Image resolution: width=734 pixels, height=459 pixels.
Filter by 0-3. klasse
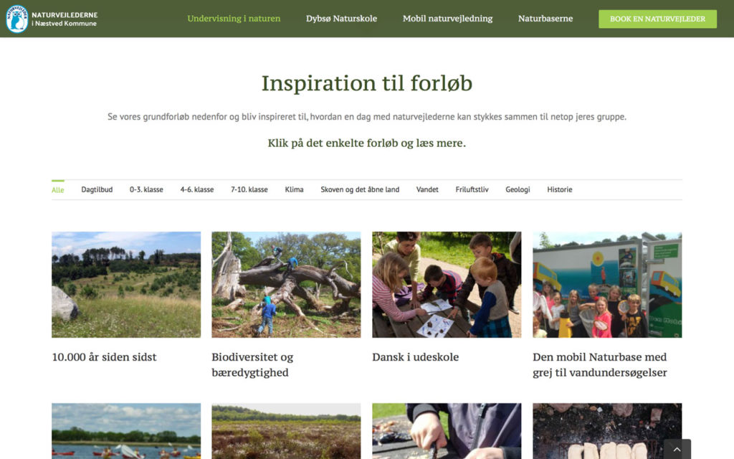pyautogui.click(x=146, y=189)
